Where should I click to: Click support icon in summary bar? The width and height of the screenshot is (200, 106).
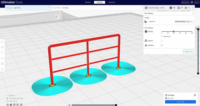pos(178,8)
